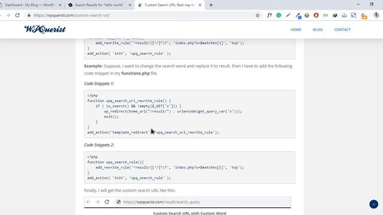Click the gray round extension icon
This screenshot has height=215, width=383.
[x=307, y=16]
